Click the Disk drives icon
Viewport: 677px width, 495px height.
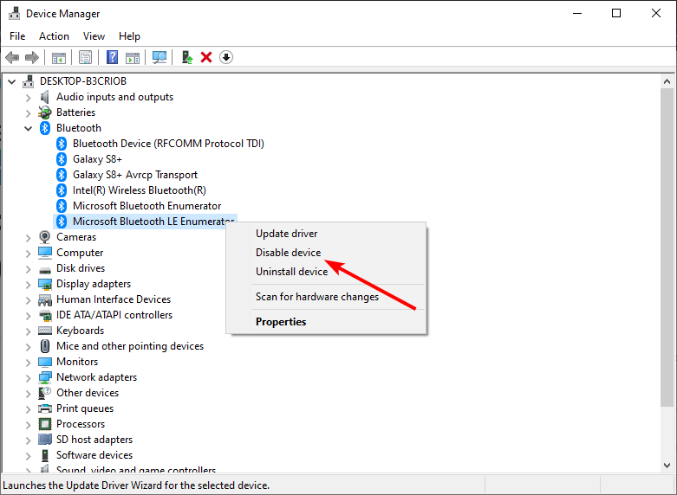[45, 270]
